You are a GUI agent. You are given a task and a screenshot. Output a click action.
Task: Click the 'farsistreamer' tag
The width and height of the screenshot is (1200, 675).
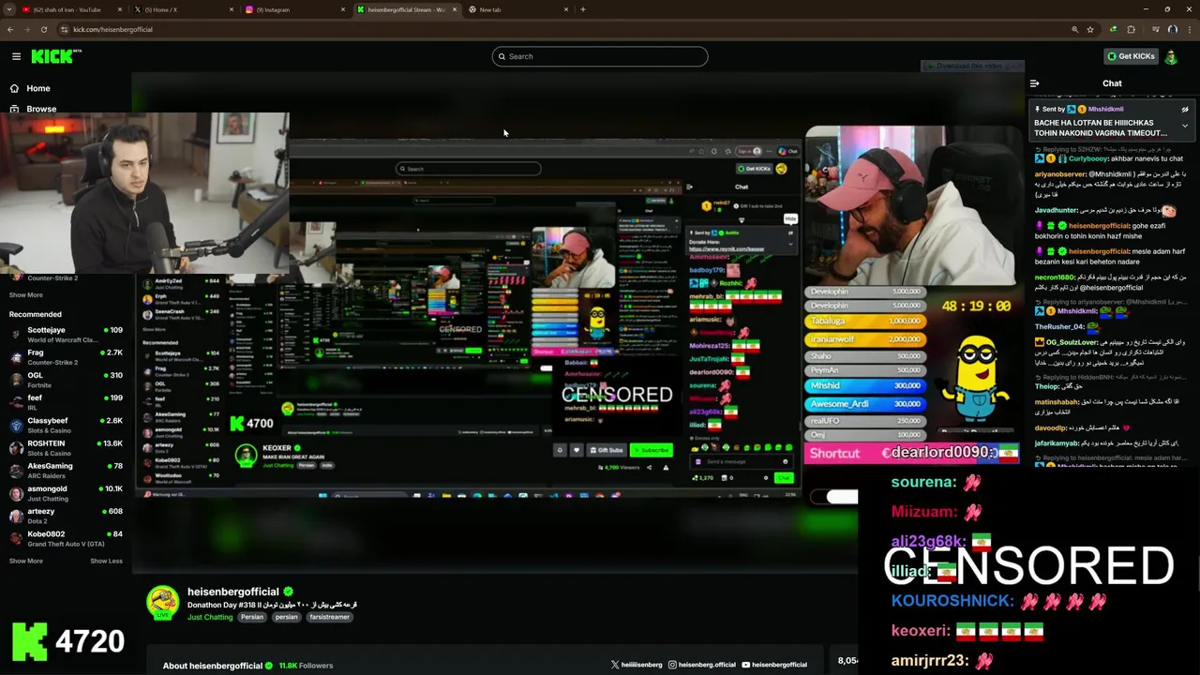(x=329, y=617)
